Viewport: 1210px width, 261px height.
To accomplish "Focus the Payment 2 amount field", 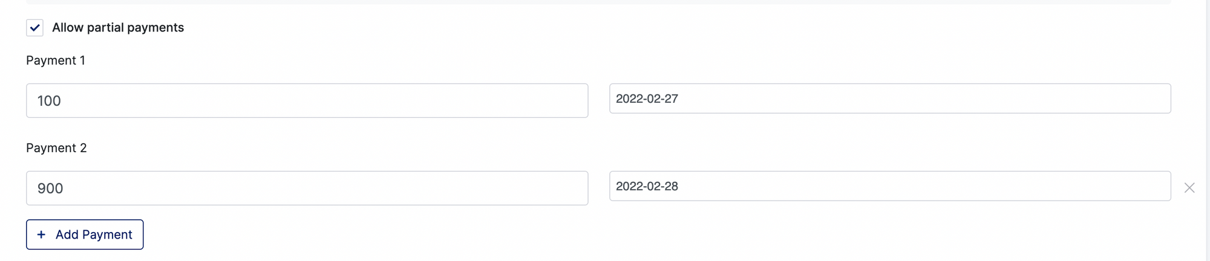I will pyautogui.click(x=307, y=188).
